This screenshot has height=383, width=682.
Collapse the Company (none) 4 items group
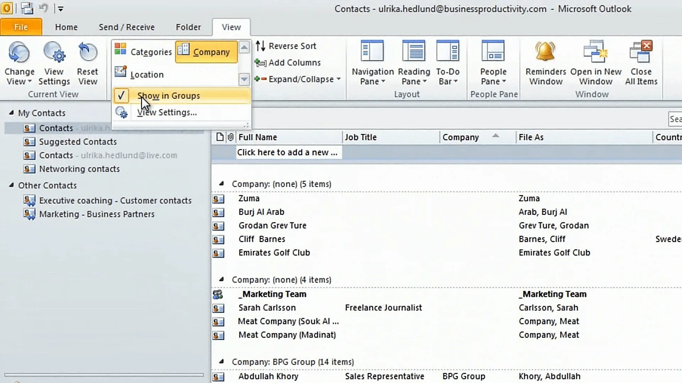tap(221, 279)
